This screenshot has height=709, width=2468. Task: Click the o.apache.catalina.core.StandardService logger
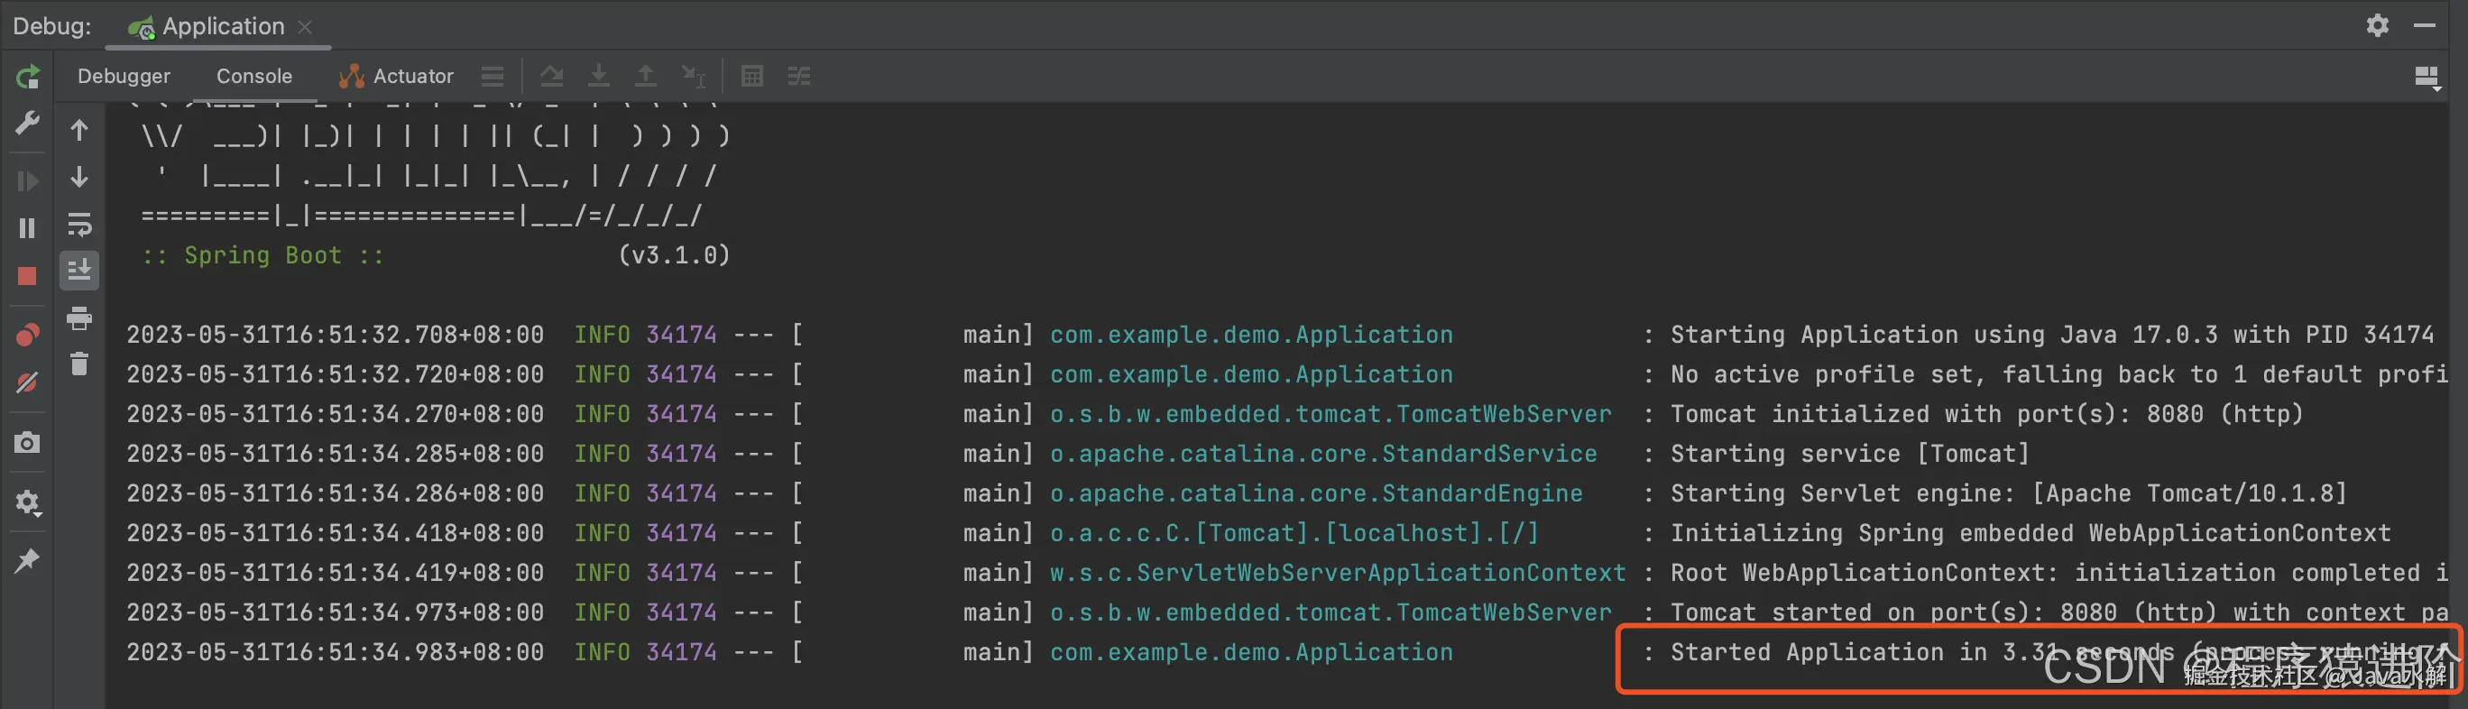1323,453
